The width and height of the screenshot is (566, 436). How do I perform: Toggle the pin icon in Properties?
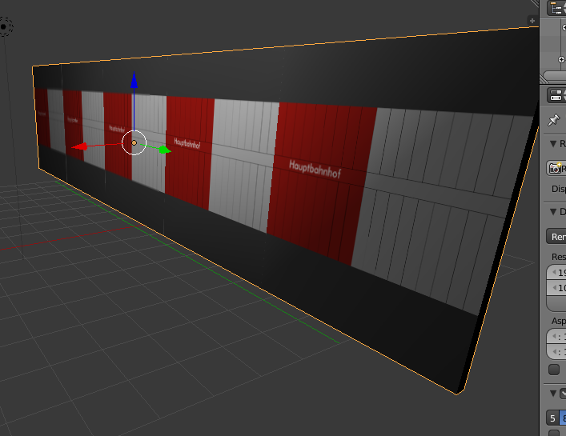(x=554, y=120)
